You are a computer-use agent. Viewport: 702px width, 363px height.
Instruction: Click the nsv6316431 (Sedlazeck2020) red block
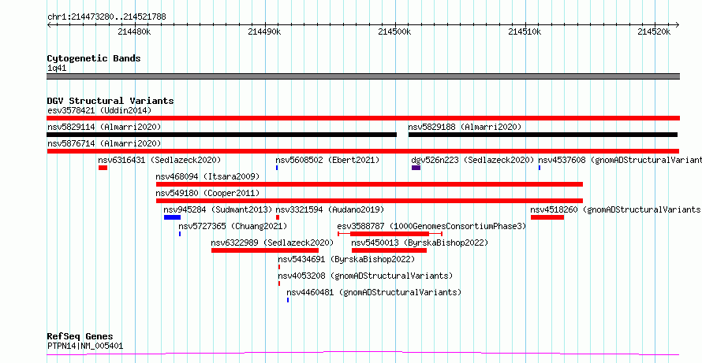[103, 168]
